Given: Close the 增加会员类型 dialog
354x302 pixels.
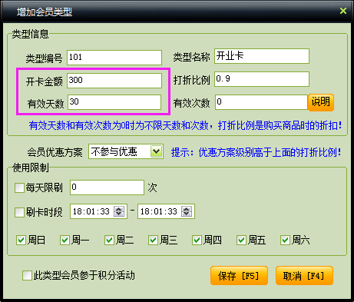Looking at the screenshot, I should [x=343, y=11].
